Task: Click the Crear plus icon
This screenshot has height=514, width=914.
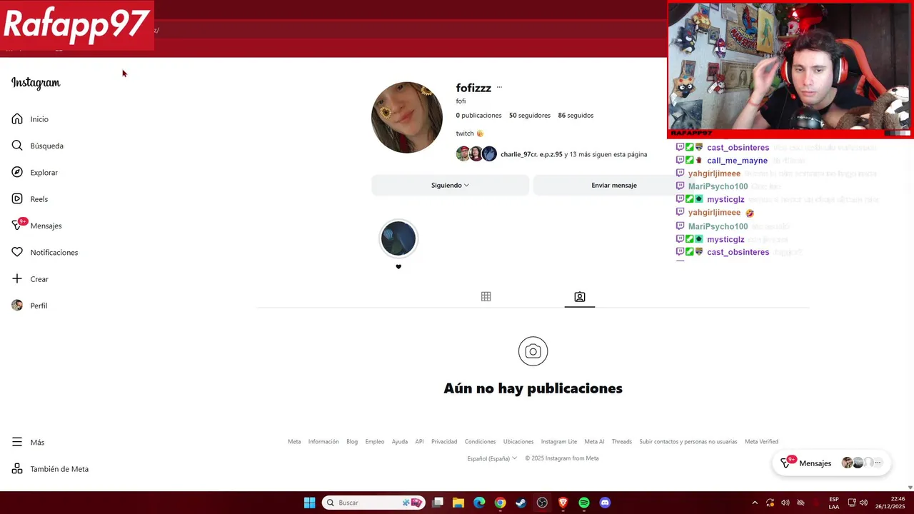Action: [17, 278]
